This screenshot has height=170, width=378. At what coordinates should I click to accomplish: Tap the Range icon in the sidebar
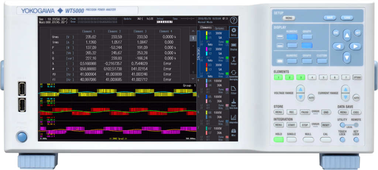point(233,61)
